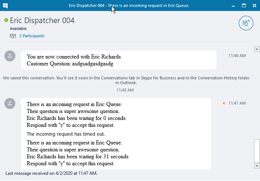Select the 'You are now connected' message
This screenshot has width=260, height=181.
(74, 57)
